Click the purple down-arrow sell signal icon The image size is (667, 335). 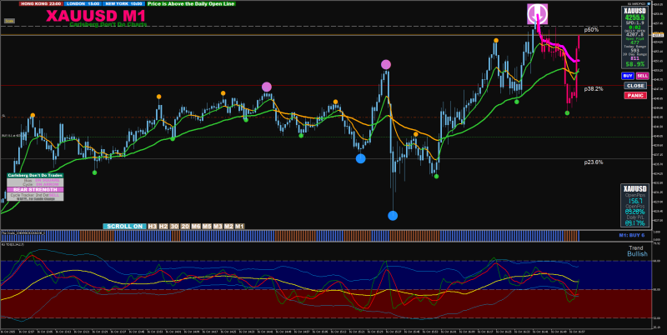tap(537, 14)
